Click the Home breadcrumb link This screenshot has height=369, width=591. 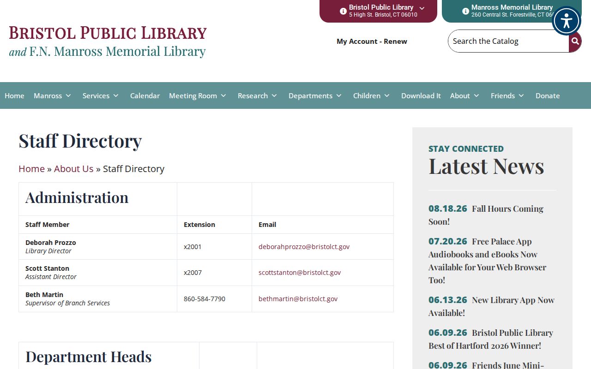pyautogui.click(x=31, y=169)
